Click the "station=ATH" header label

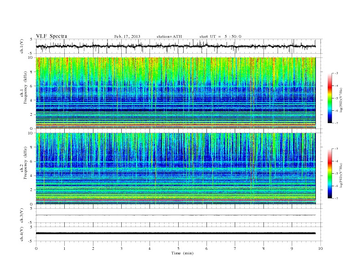click(x=169, y=36)
